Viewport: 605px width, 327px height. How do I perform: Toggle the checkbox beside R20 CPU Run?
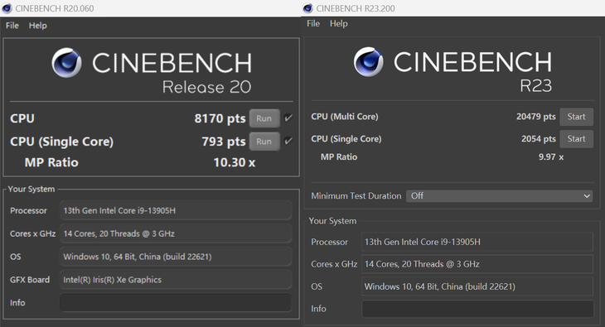tap(288, 118)
